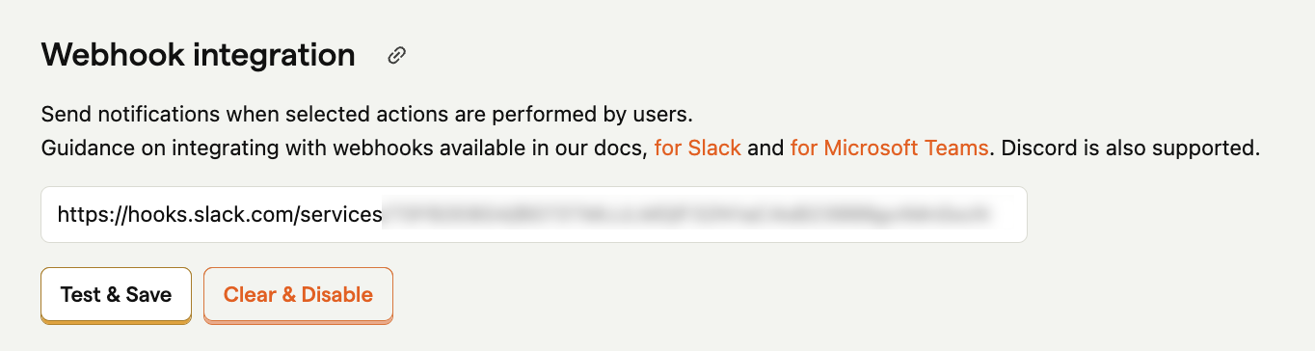This screenshot has height=351, width=1315.
Task: Open the 'for Slack' docs link
Action: (698, 148)
